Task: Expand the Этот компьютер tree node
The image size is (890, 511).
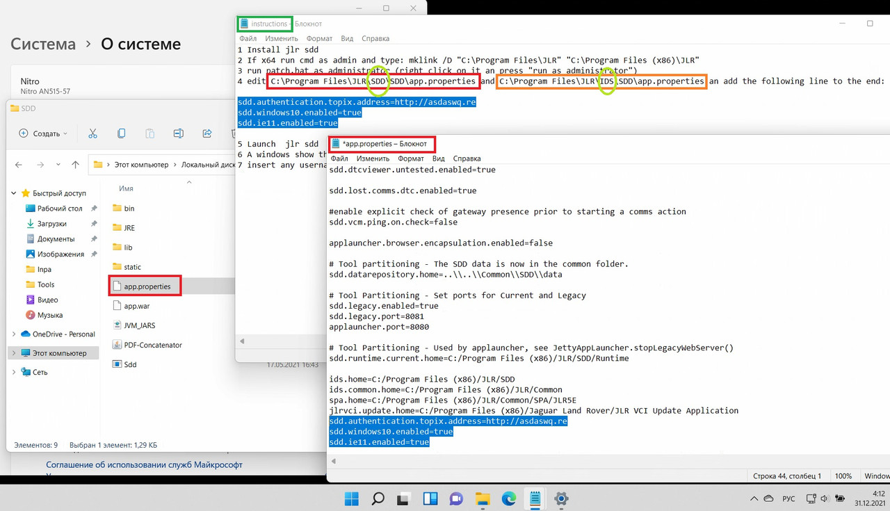Action: click(14, 353)
